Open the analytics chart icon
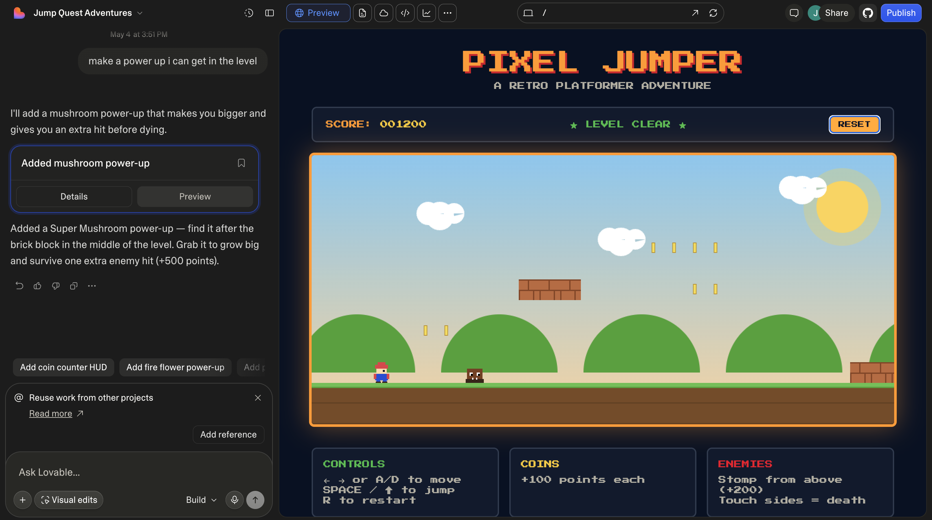This screenshot has width=932, height=520. tap(426, 13)
